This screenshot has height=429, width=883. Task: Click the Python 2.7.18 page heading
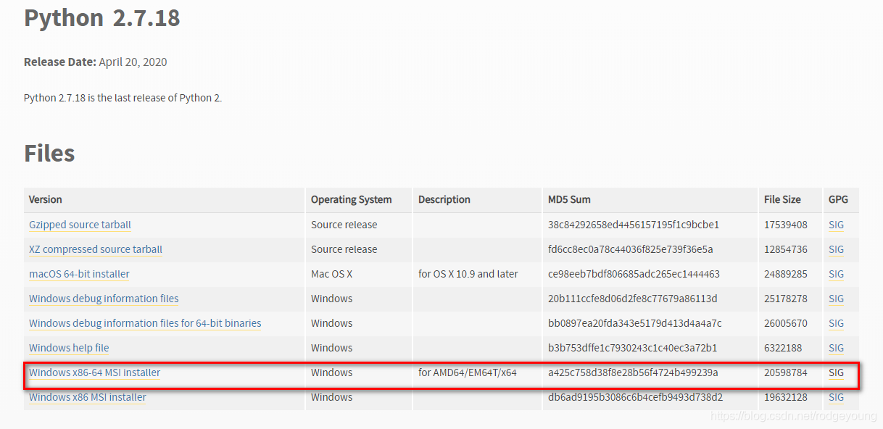(102, 17)
